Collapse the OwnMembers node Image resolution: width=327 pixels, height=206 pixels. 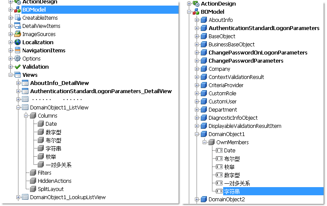pyautogui.click(x=204, y=142)
